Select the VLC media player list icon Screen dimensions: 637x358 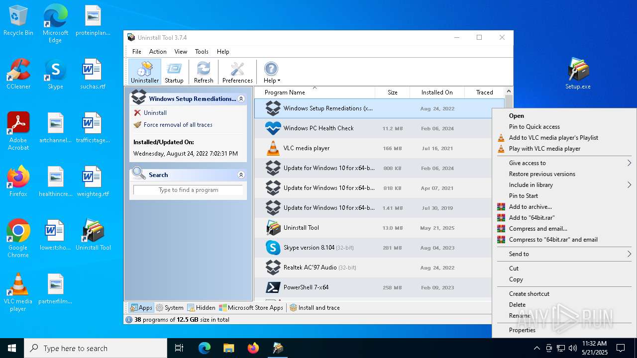click(273, 148)
